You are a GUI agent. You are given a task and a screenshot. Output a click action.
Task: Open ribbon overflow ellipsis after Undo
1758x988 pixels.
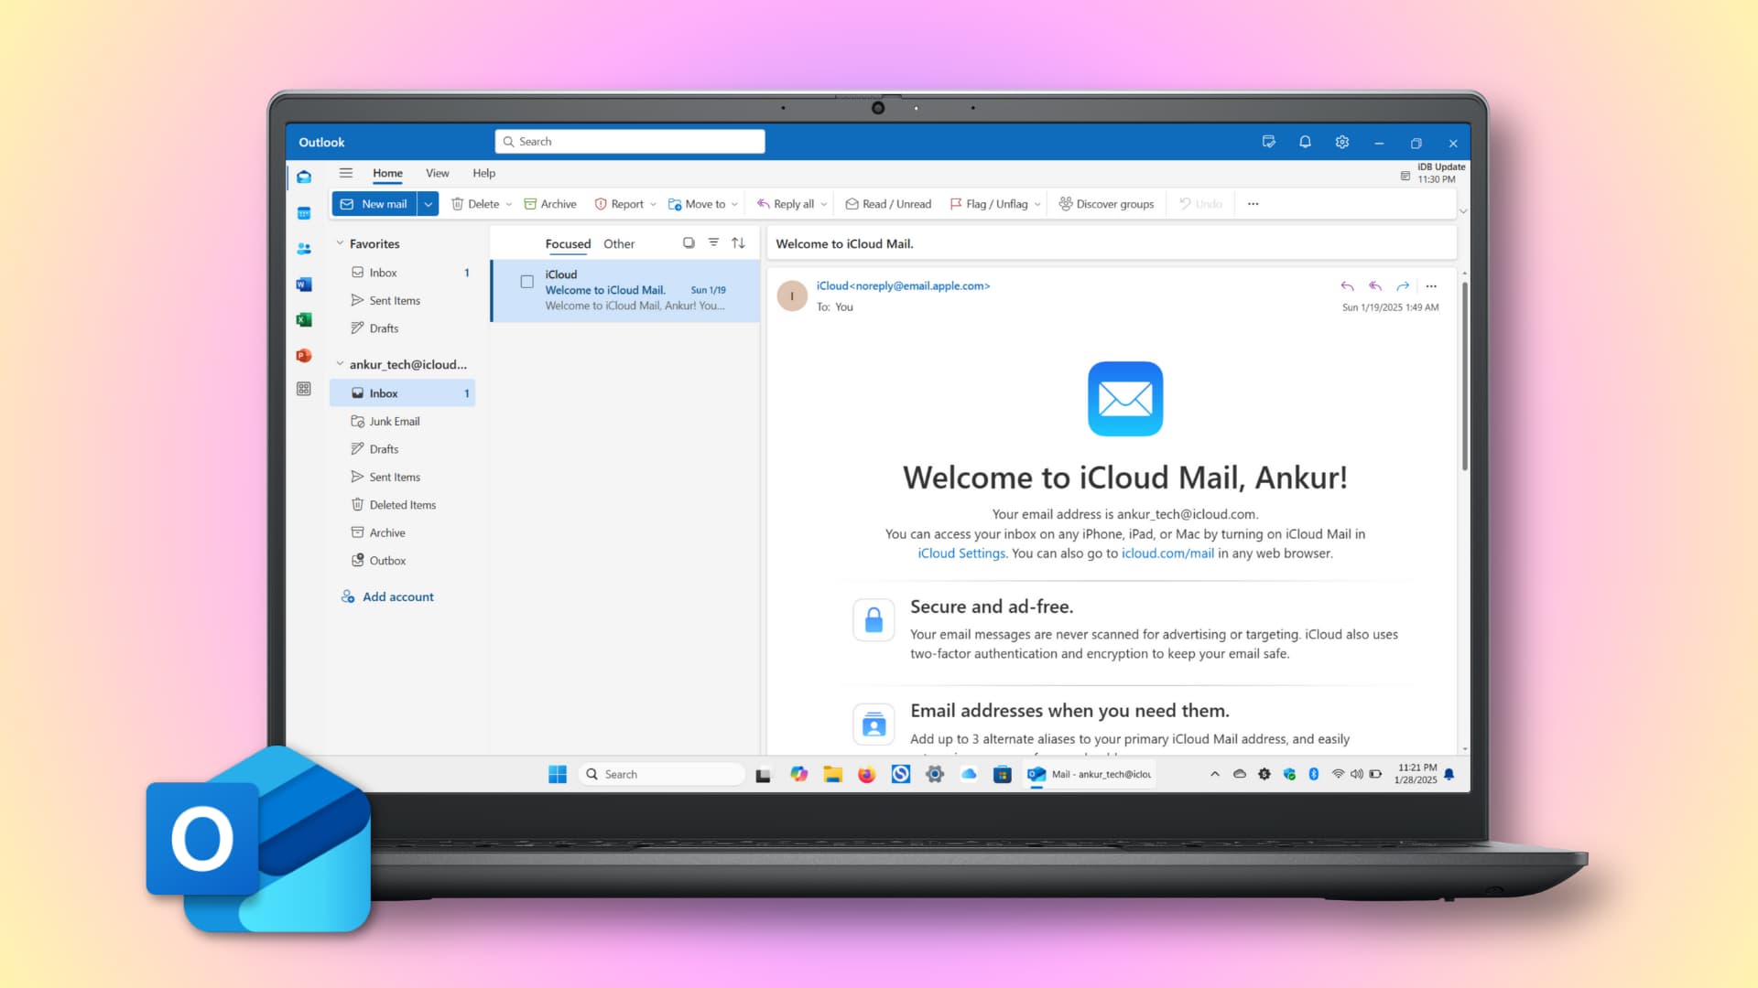click(1253, 204)
